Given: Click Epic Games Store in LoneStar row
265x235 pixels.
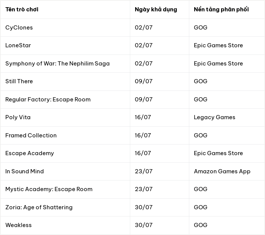Looking at the screenshot, I should click(x=218, y=45).
